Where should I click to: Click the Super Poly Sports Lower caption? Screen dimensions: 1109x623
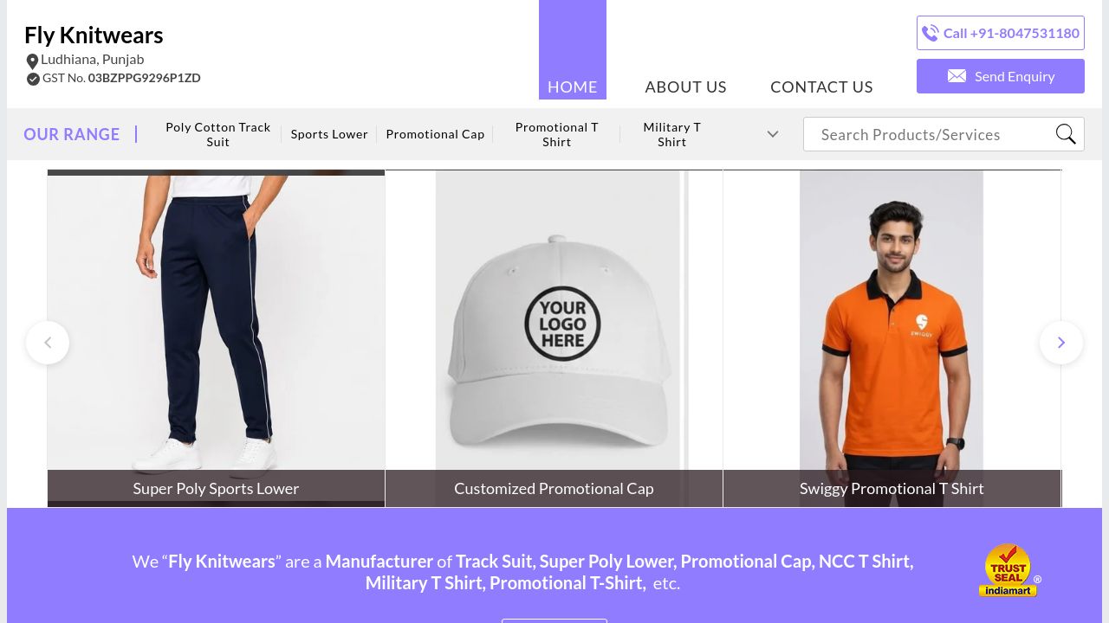[x=216, y=488]
